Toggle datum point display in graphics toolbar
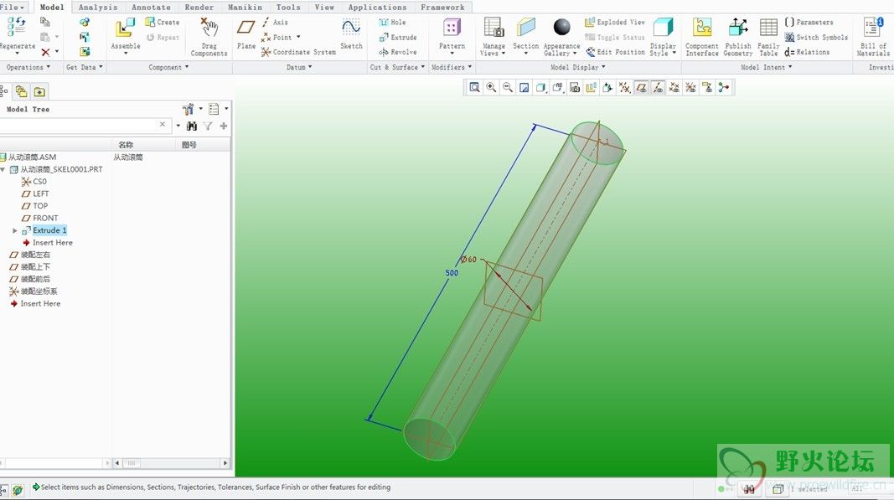The width and height of the screenshot is (894, 500). pyautogui.click(x=674, y=87)
